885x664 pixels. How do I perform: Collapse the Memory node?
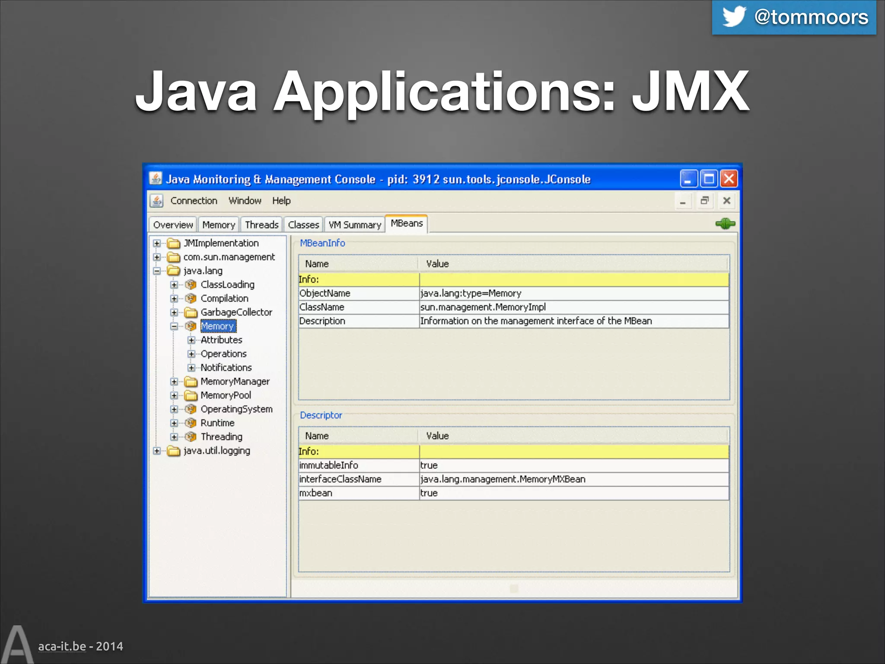[174, 326]
